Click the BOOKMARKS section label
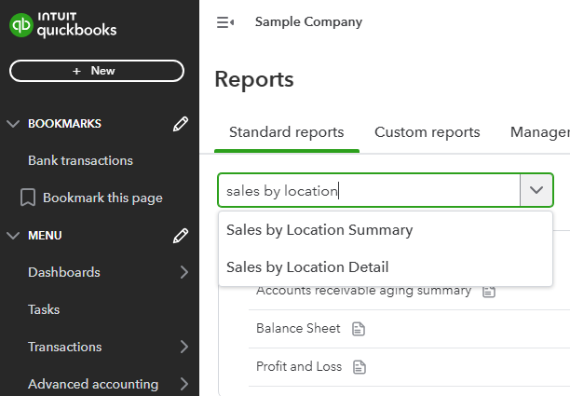Viewport: 570px width, 396px height. tap(64, 124)
